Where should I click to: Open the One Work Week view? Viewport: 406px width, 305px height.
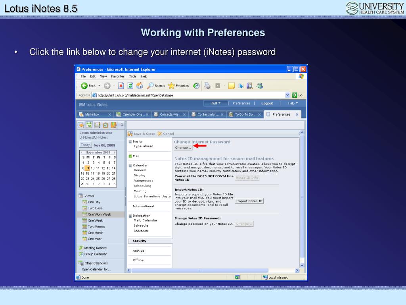click(x=99, y=214)
